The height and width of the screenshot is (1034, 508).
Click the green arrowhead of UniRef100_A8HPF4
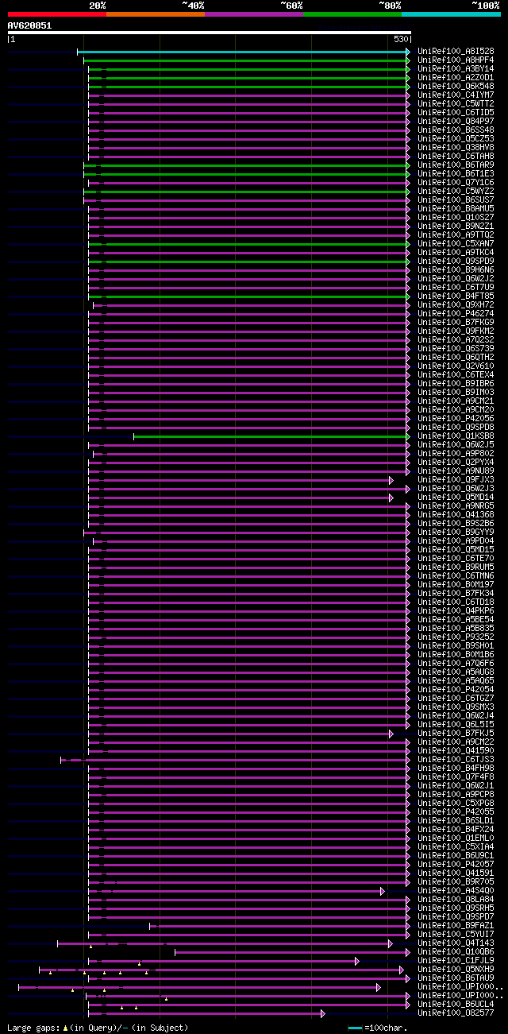(x=408, y=60)
